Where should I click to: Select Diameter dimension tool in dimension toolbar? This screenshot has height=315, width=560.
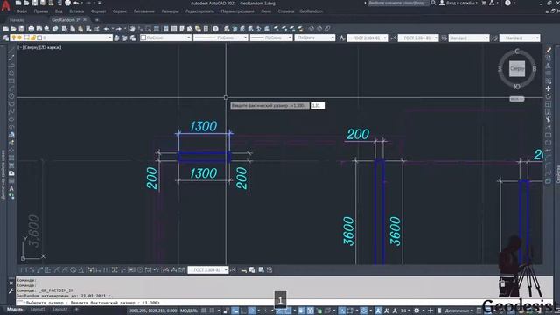[73, 270]
